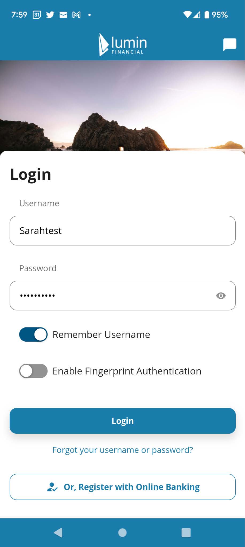Tap the Lumin Financial logo

pos(123,44)
